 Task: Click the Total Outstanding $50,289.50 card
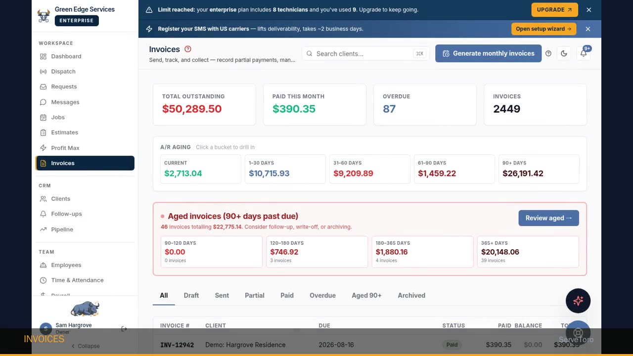(204, 104)
